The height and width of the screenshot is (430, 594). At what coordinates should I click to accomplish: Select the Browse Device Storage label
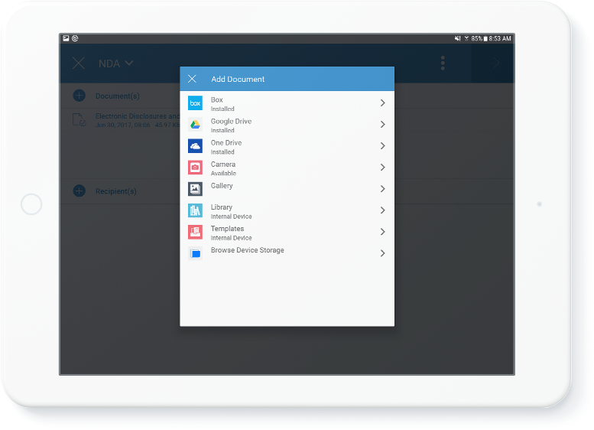pos(247,251)
